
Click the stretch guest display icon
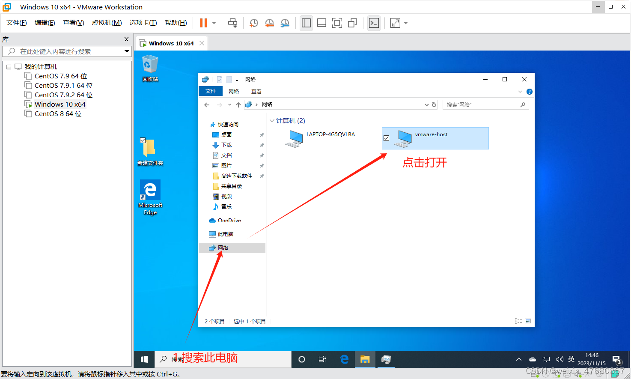(395, 23)
